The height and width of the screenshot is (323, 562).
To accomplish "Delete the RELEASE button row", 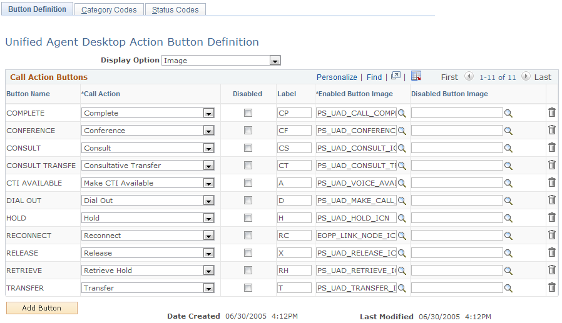I will (x=552, y=252).
